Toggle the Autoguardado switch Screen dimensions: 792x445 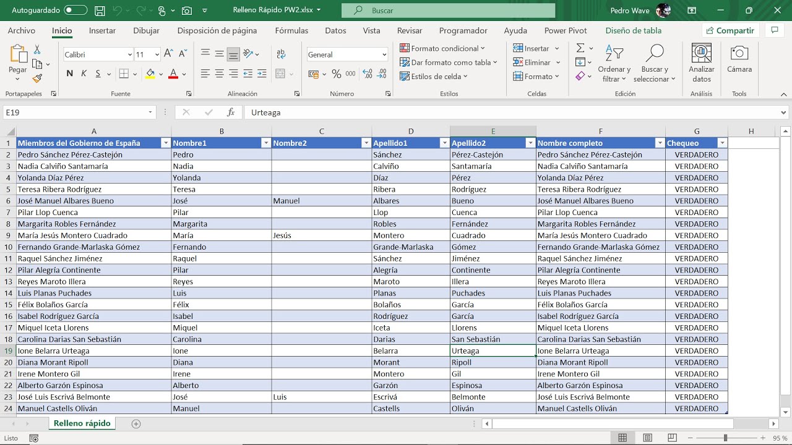[x=75, y=11]
